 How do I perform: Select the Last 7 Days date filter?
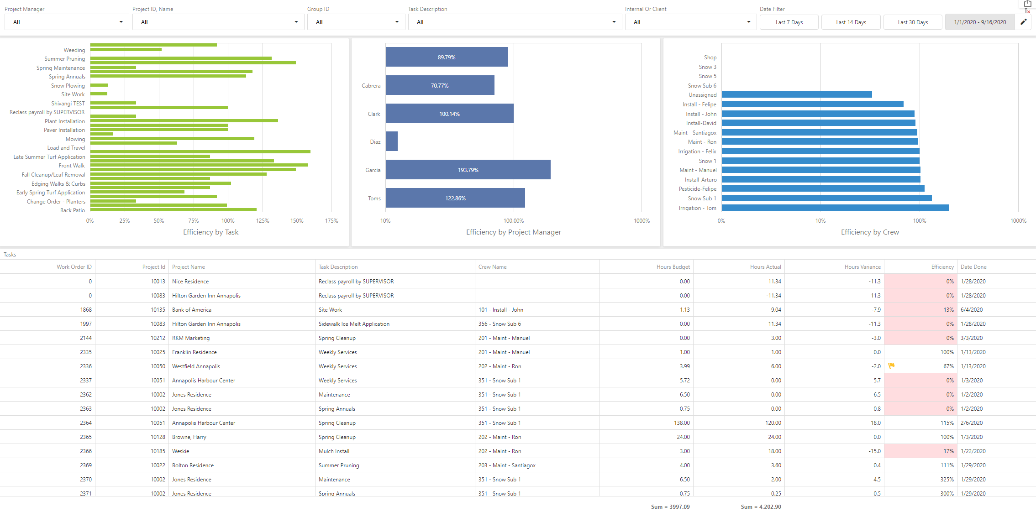[789, 22]
